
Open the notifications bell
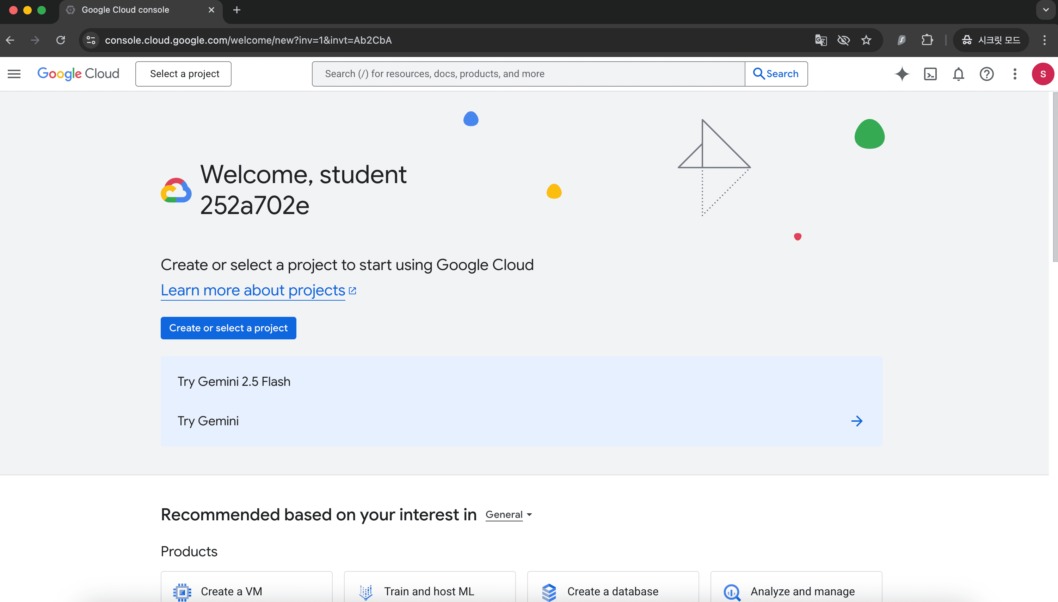coord(958,74)
